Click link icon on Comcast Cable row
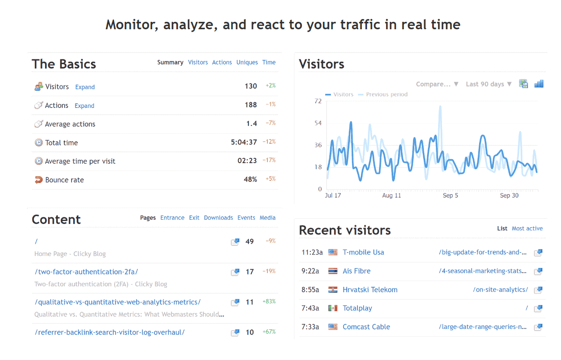 (x=538, y=327)
